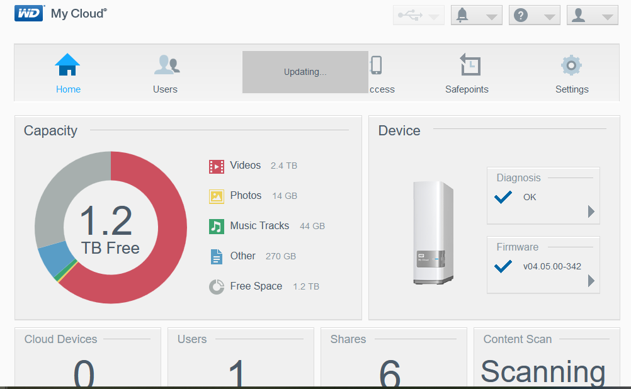Viewport: 631px width, 389px height.
Task: Click the Free Space label
Action: click(x=256, y=286)
